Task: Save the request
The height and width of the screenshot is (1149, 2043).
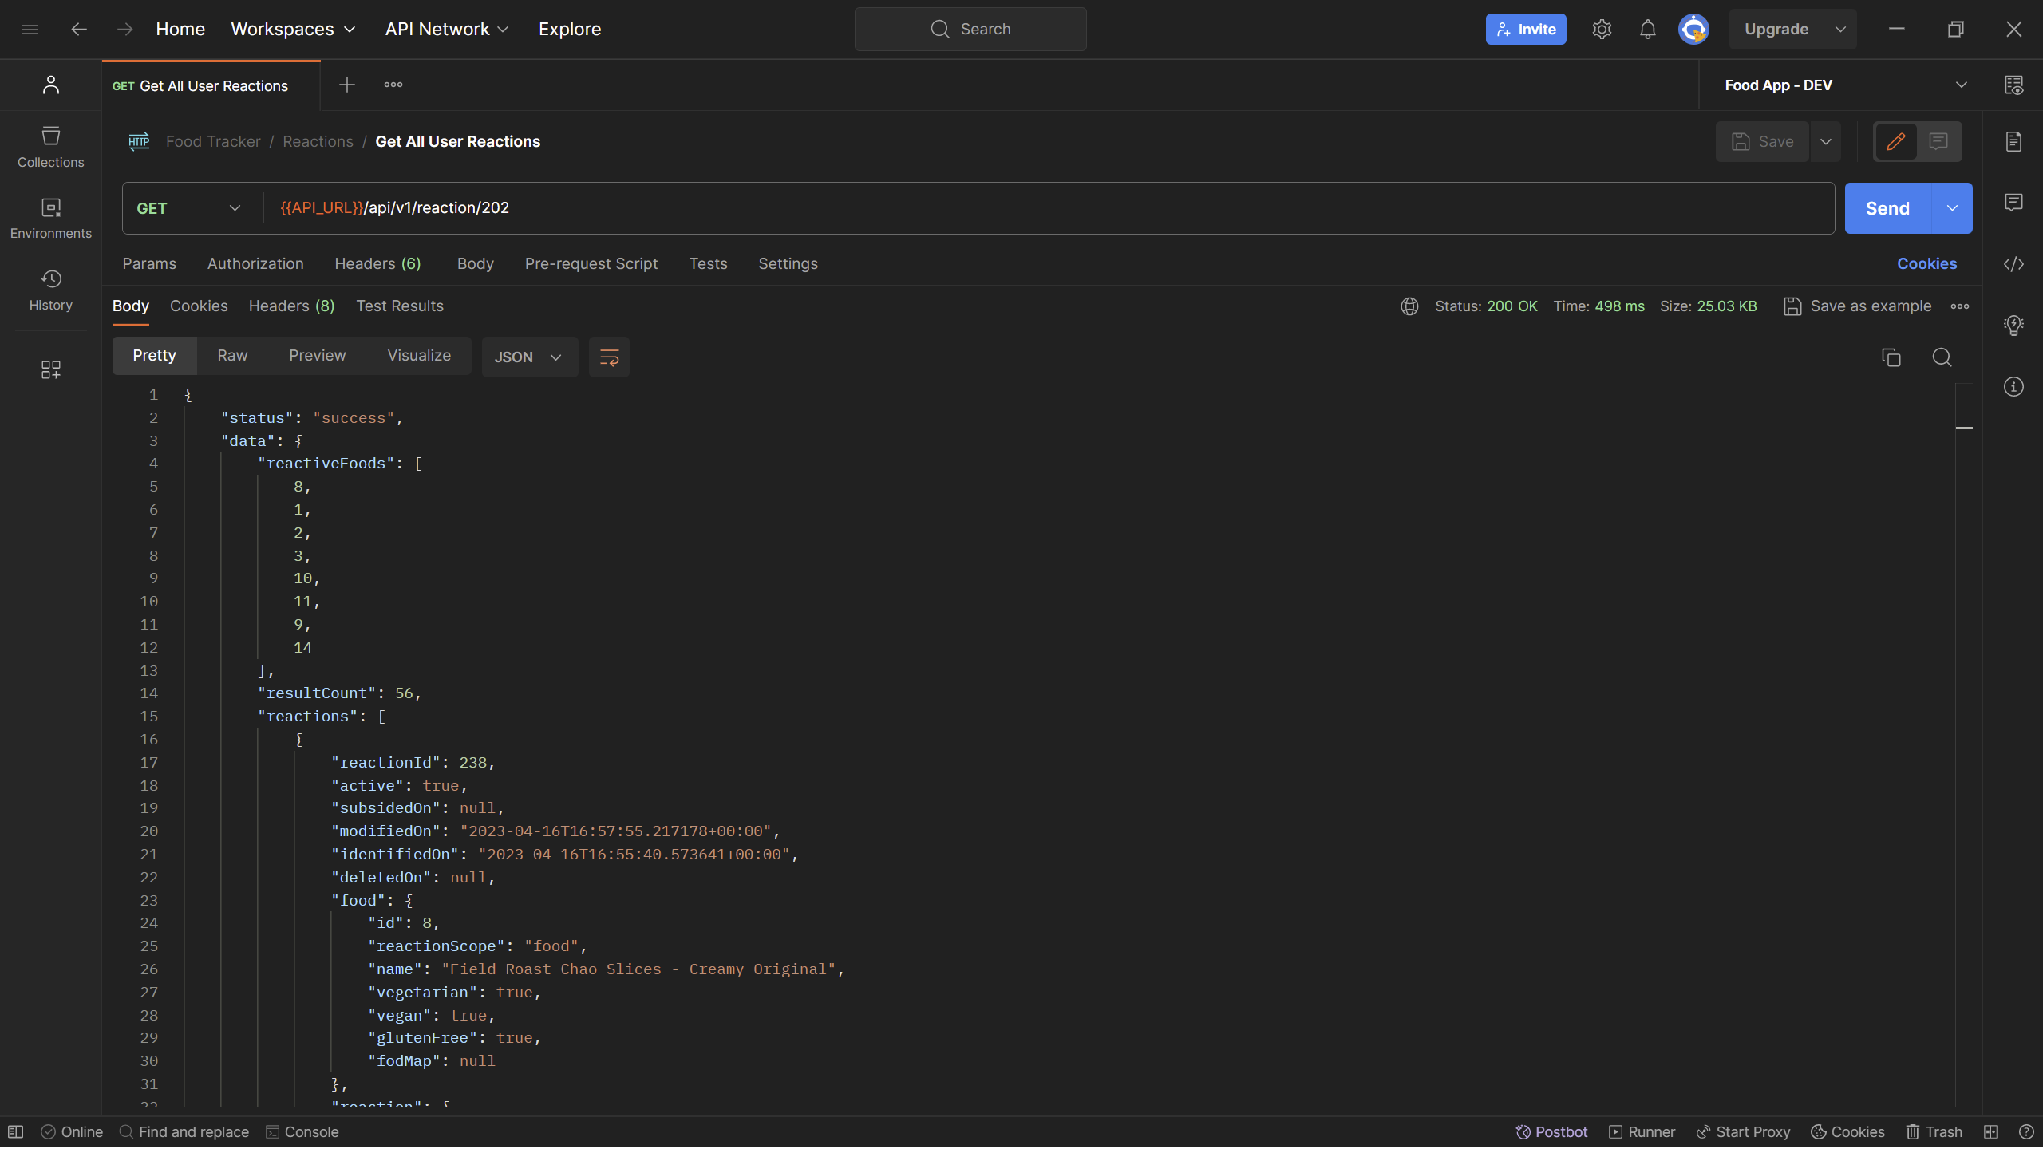Action: pos(1762,141)
